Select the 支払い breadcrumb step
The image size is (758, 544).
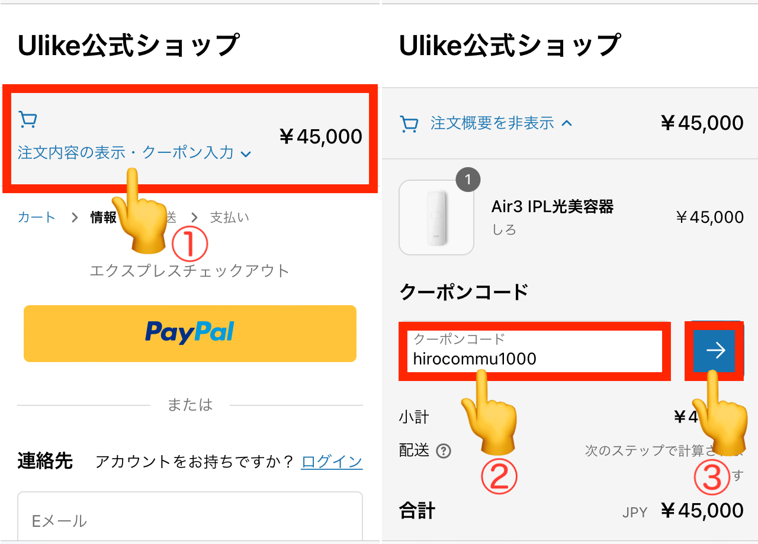(x=230, y=217)
